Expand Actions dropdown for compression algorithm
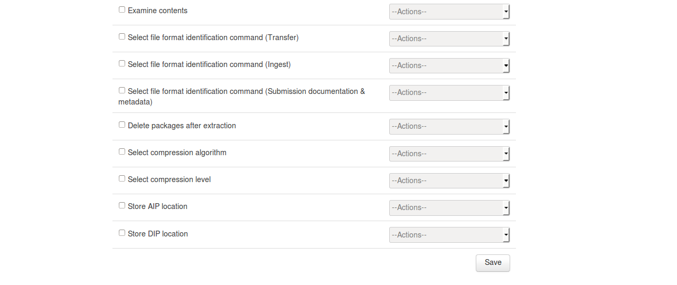 pyautogui.click(x=449, y=154)
